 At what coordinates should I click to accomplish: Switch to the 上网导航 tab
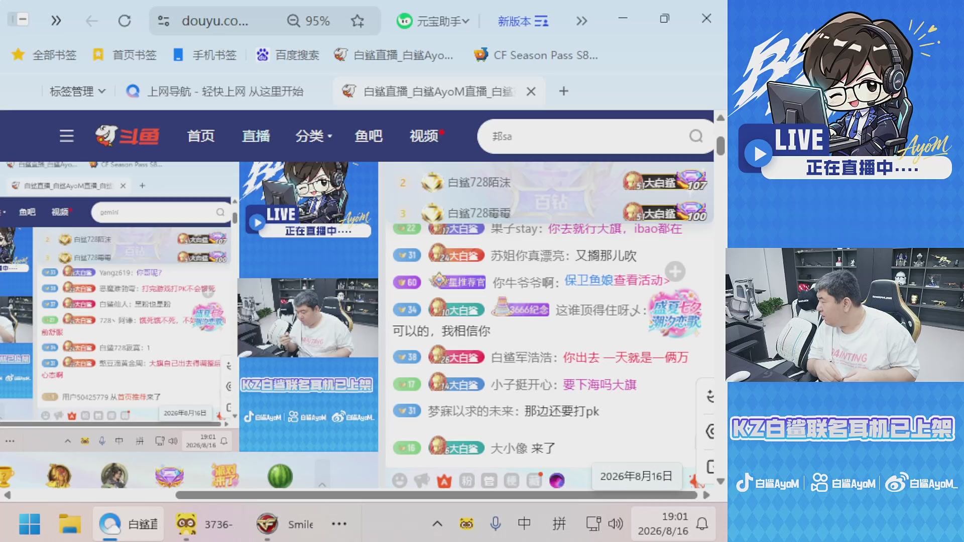214,91
